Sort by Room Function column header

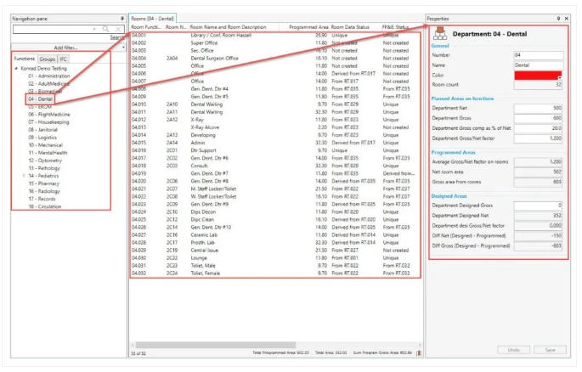point(146,27)
